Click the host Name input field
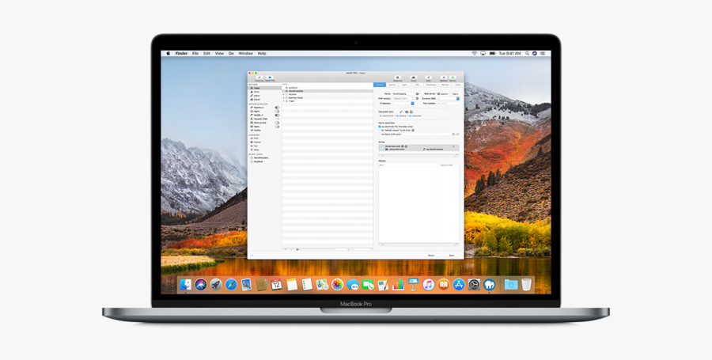Image resolution: width=712 pixels, height=360 pixels. 403,94
